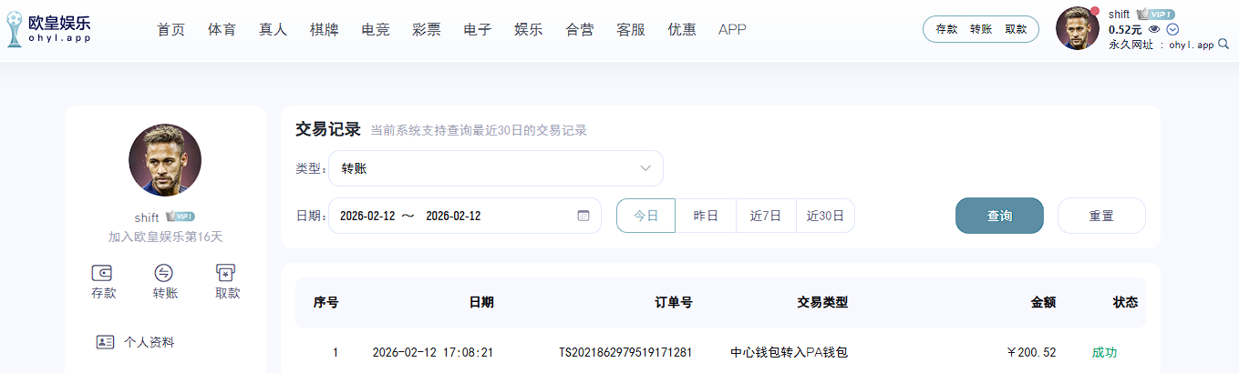The height and width of the screenshot is (373, 1239).
Task: Open the 类型 transaction type dropdown
Action: click(x=495, y=168)
